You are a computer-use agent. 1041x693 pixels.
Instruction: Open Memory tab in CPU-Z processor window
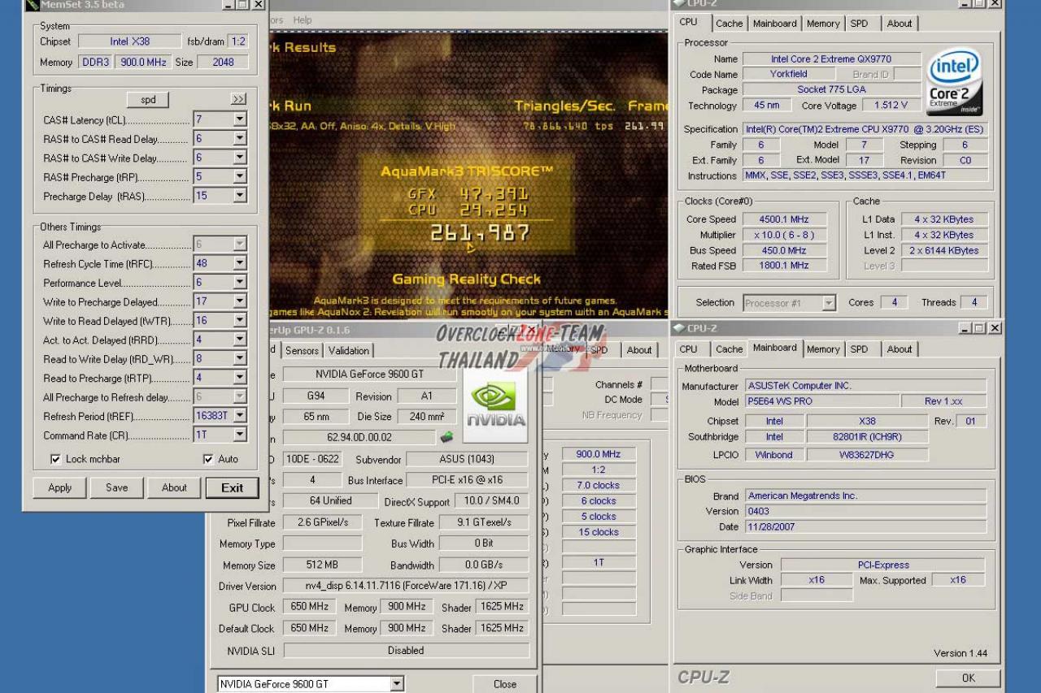(x=823, y=24)
